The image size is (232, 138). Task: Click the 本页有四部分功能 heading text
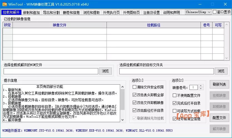click(x=50, y=87)
